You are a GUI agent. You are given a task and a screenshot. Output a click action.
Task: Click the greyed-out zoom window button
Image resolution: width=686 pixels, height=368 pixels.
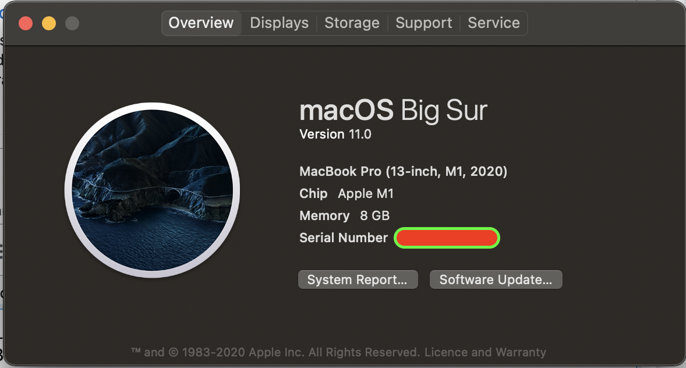tap(72, 23)
